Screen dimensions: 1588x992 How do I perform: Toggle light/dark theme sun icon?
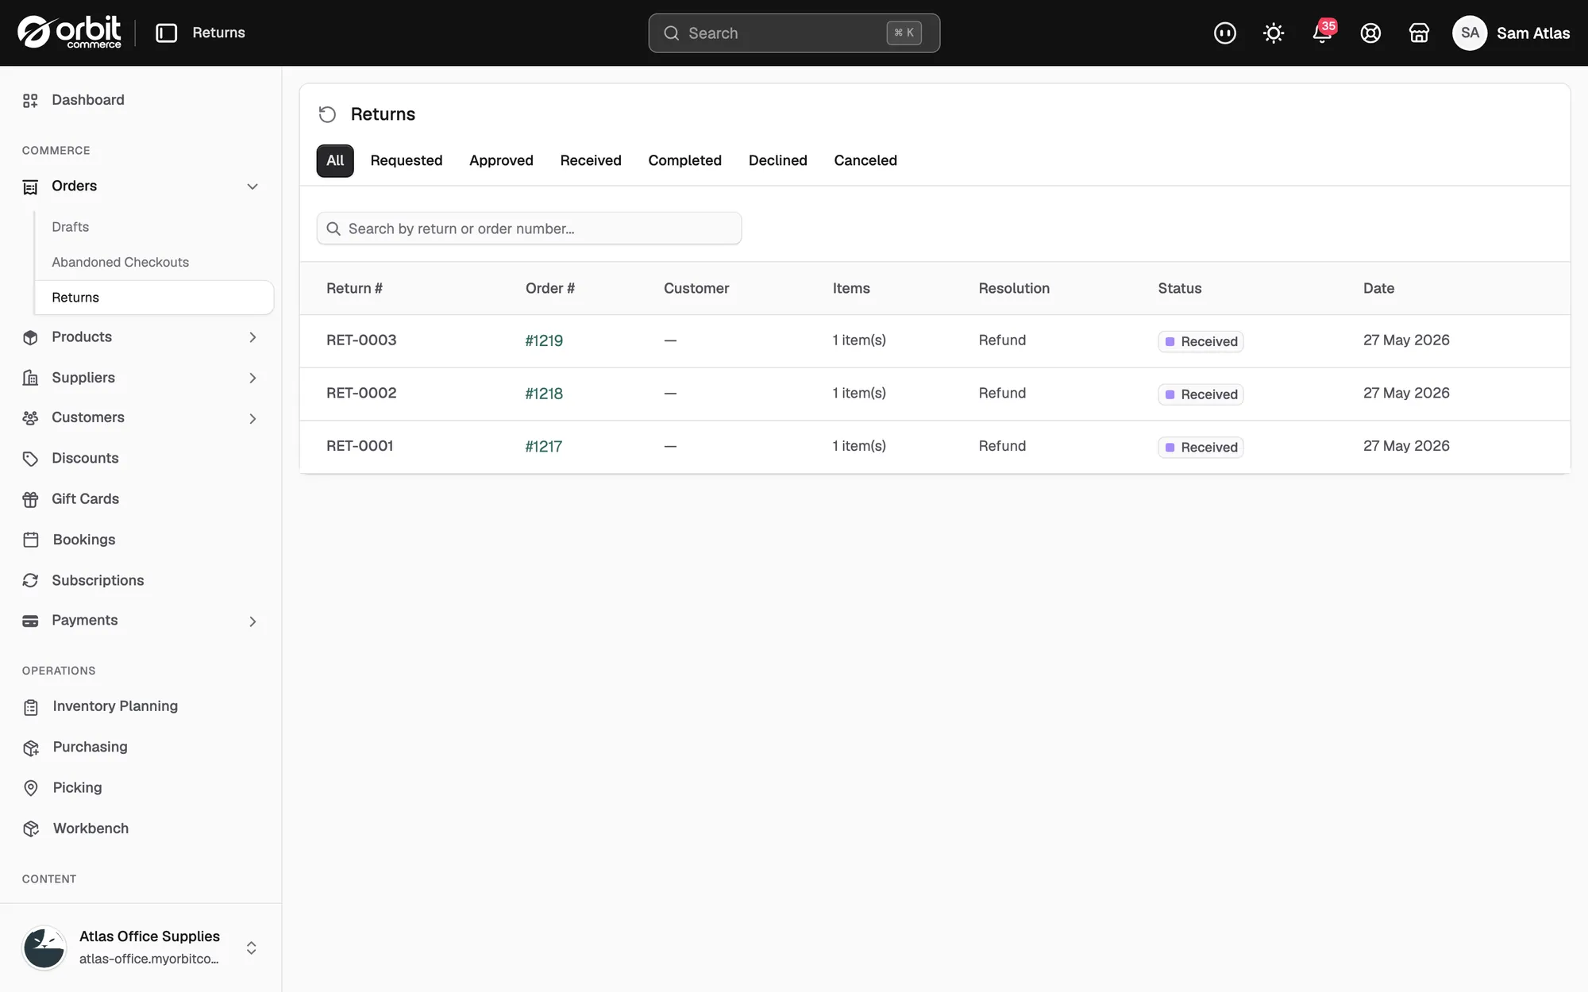(1274, 33)
